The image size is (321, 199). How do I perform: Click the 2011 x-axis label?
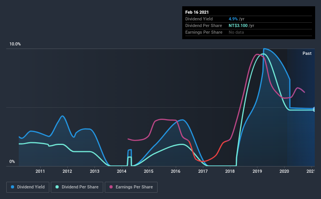(40, 171)
